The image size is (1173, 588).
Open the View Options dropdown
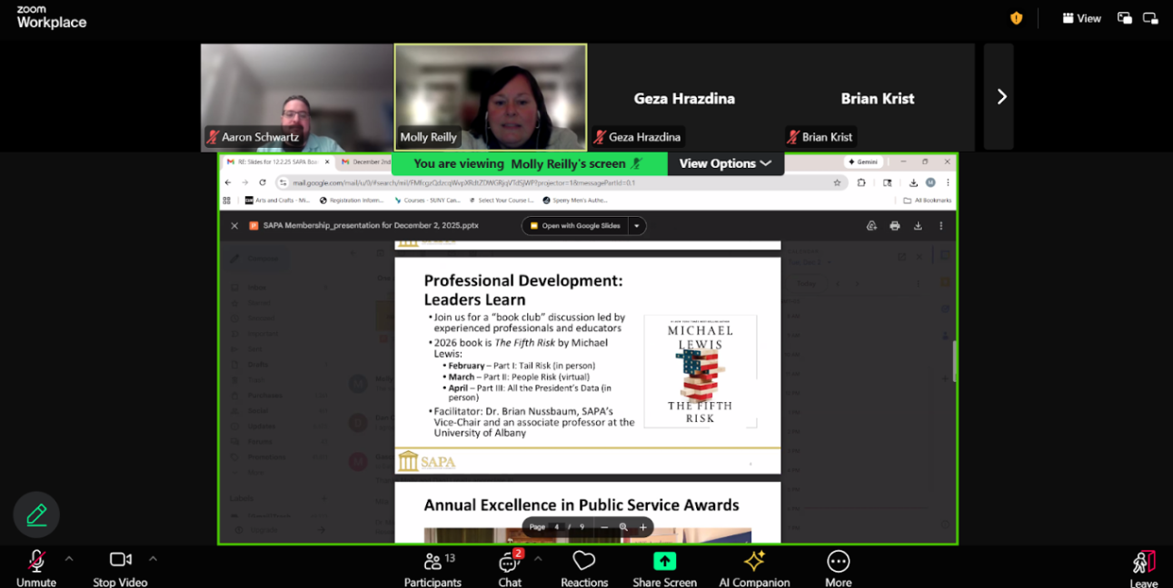pyautogui.click(x=725, y=163)
